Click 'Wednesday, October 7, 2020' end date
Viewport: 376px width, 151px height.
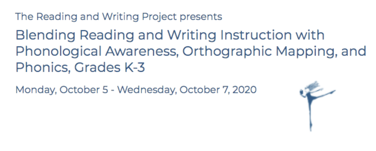[187, 90]
